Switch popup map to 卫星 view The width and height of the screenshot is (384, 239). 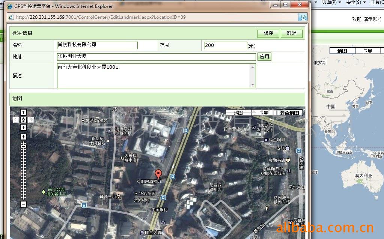point(264,113)
